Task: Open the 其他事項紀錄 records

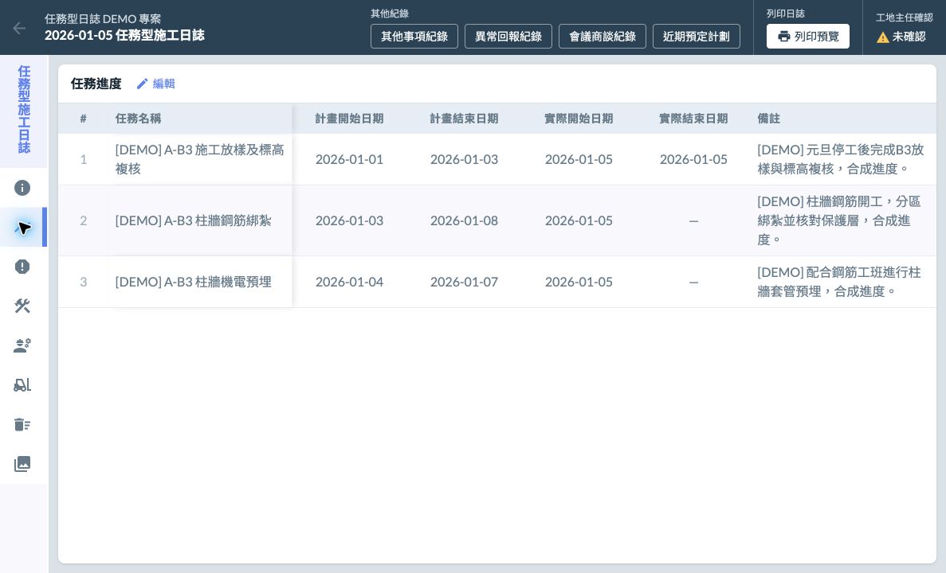Action: (x=414, y=36)
